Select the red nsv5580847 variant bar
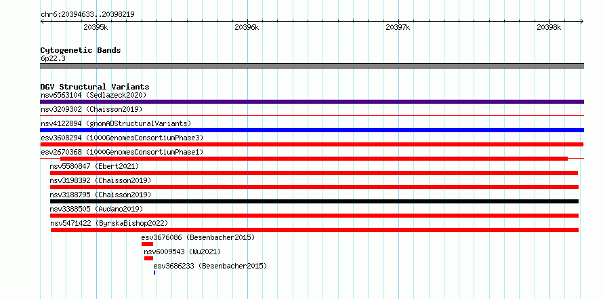The image size is (603, 299). (x=314, y=173)
